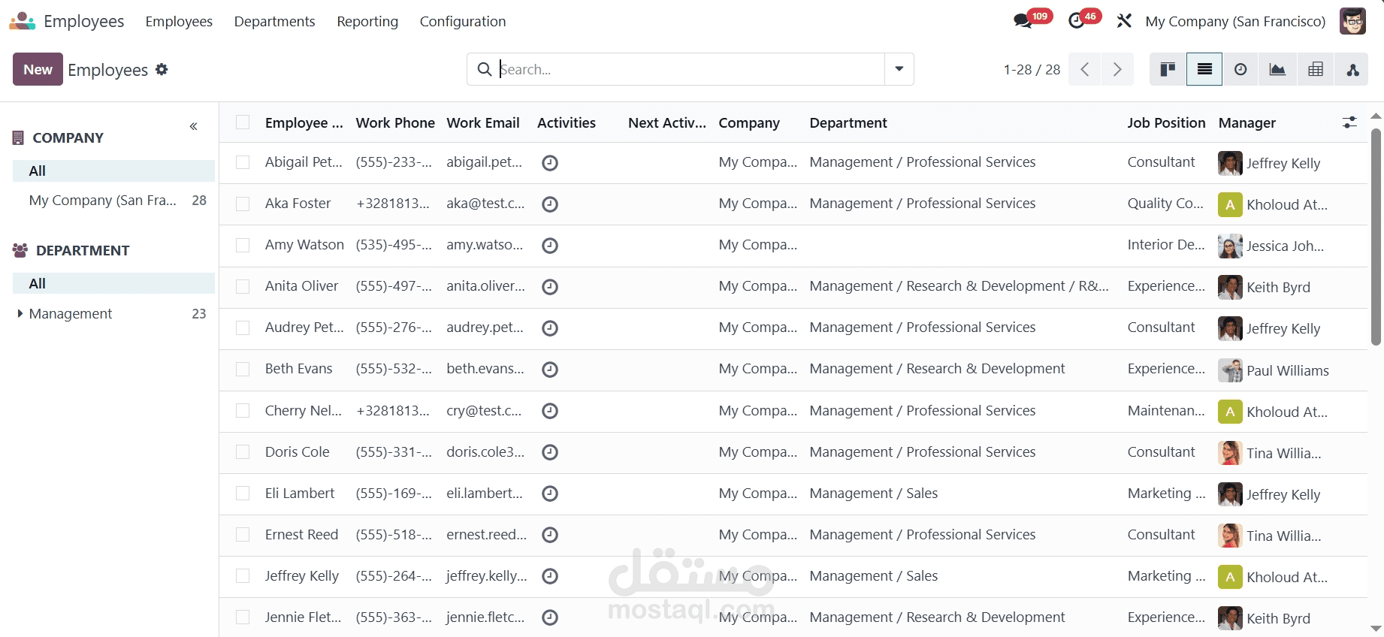Open the Departments menu
Viewport: 1384px width, 637px height.
click(274, 21)
